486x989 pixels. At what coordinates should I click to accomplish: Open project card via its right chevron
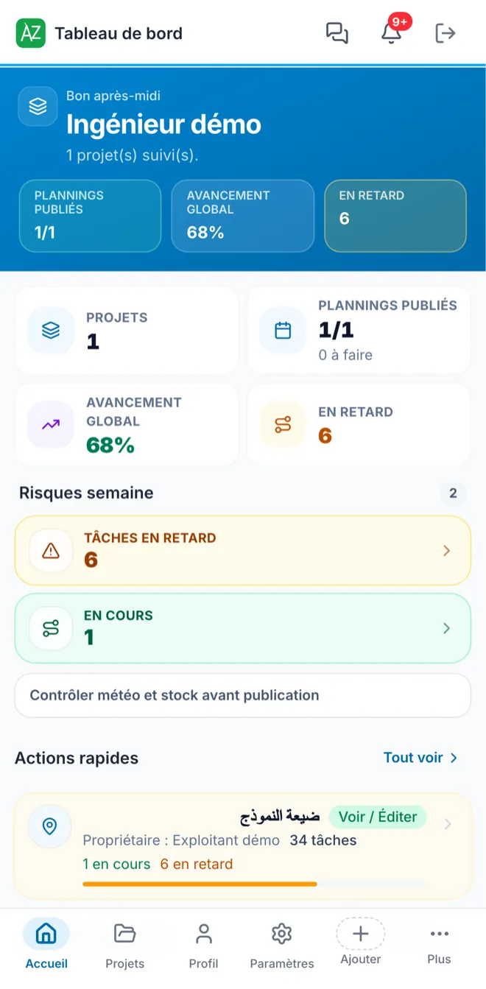448,824
